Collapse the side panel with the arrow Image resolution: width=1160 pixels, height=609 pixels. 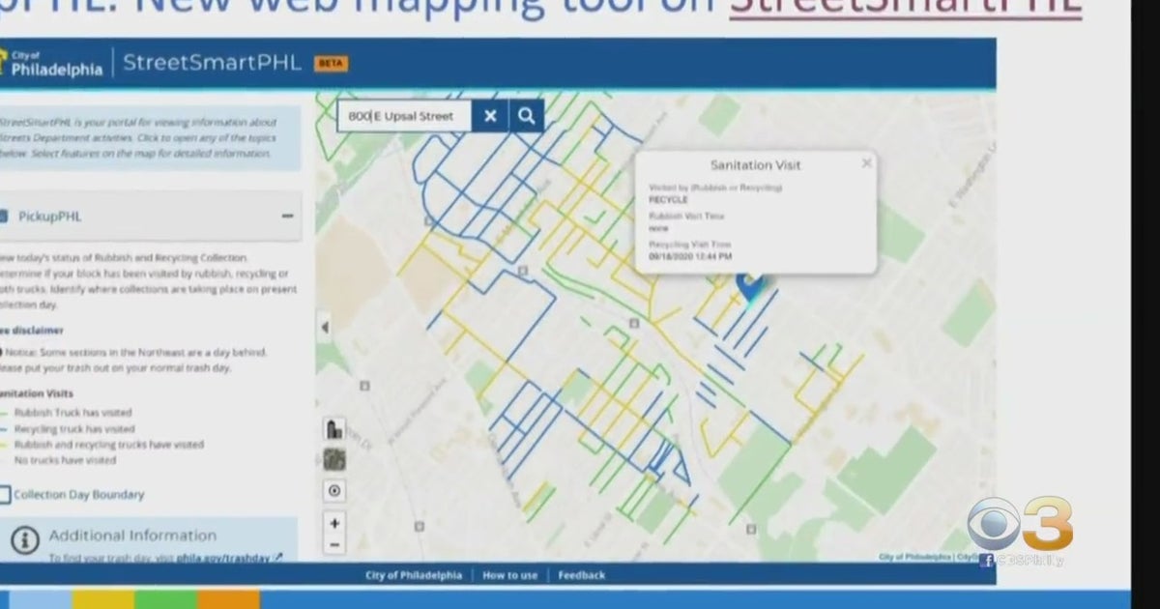click(x=325, y=328)
